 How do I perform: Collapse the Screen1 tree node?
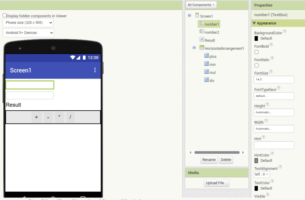[189, 16]
